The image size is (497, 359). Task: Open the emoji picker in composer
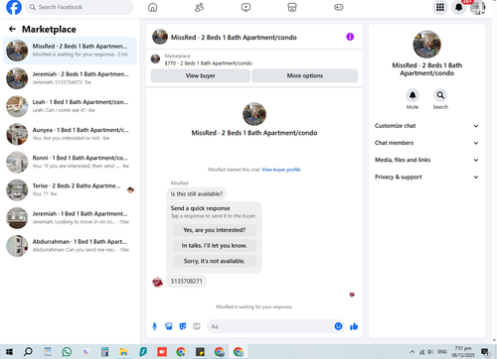[x=338, y=326]
